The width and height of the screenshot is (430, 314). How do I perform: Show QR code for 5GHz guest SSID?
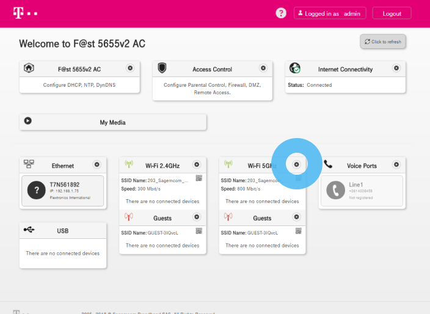coord(299,231)
